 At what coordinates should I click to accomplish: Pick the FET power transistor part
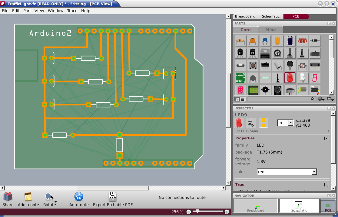[265, 53]
